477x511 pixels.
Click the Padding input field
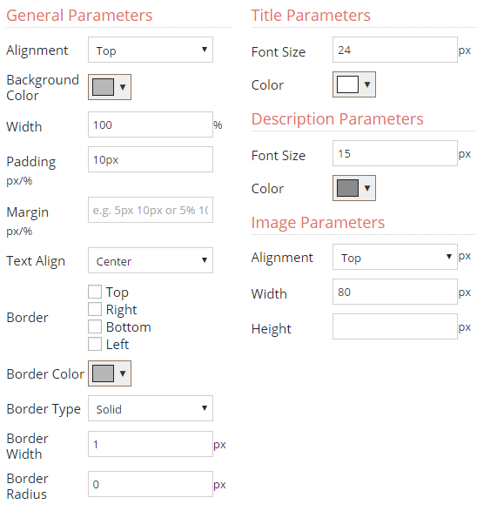pyautogui.click(x=151, y=159)
